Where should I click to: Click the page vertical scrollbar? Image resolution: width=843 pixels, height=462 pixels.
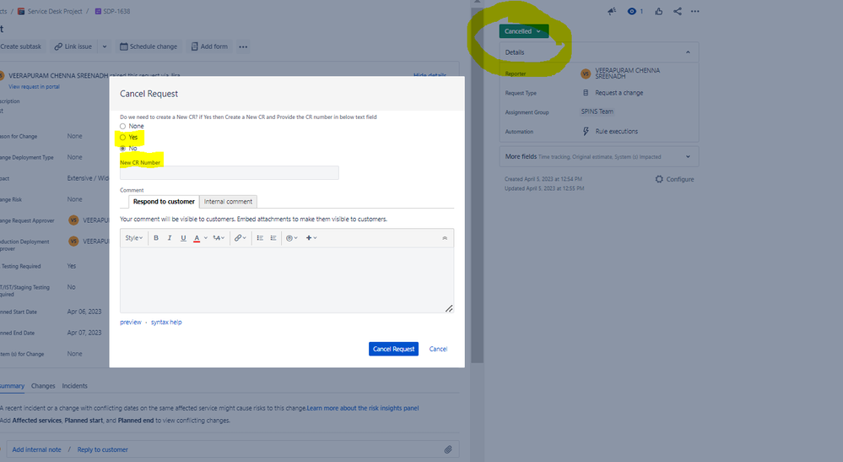(x=478, y=186)
